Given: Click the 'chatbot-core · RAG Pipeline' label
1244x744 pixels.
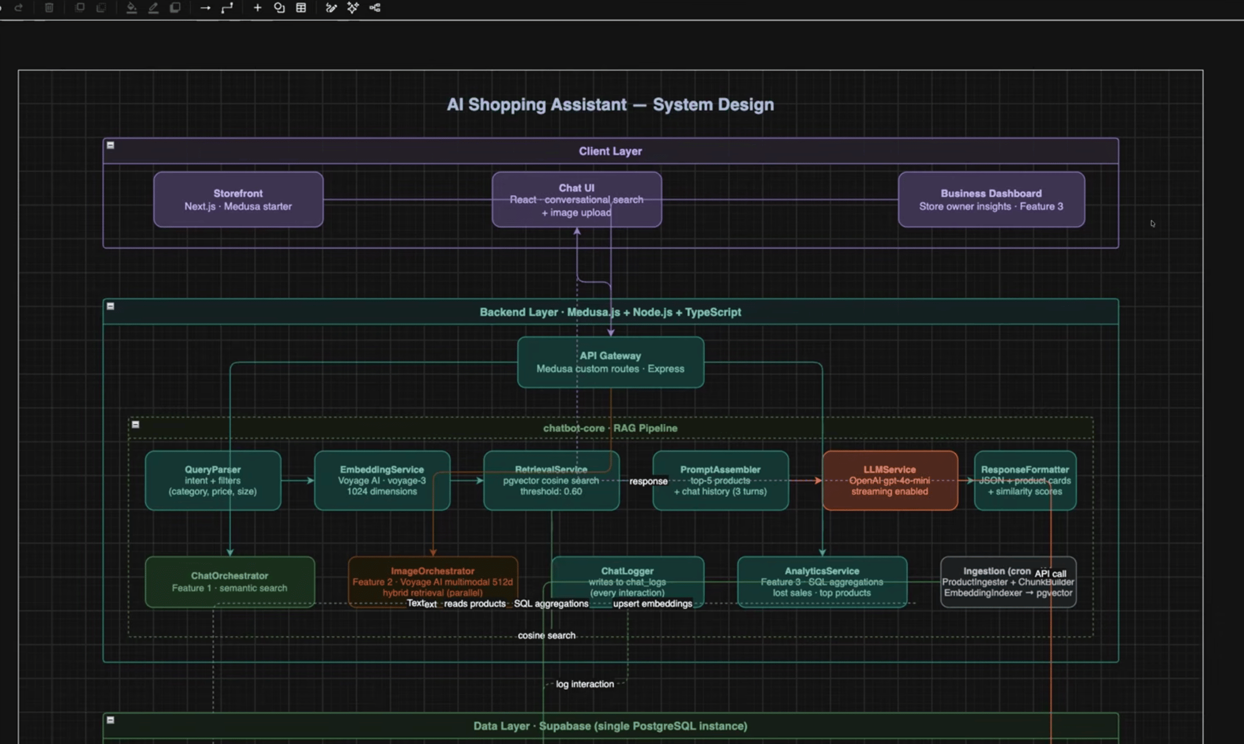Looking at the screenshot, I should click(x=611, y=428).
